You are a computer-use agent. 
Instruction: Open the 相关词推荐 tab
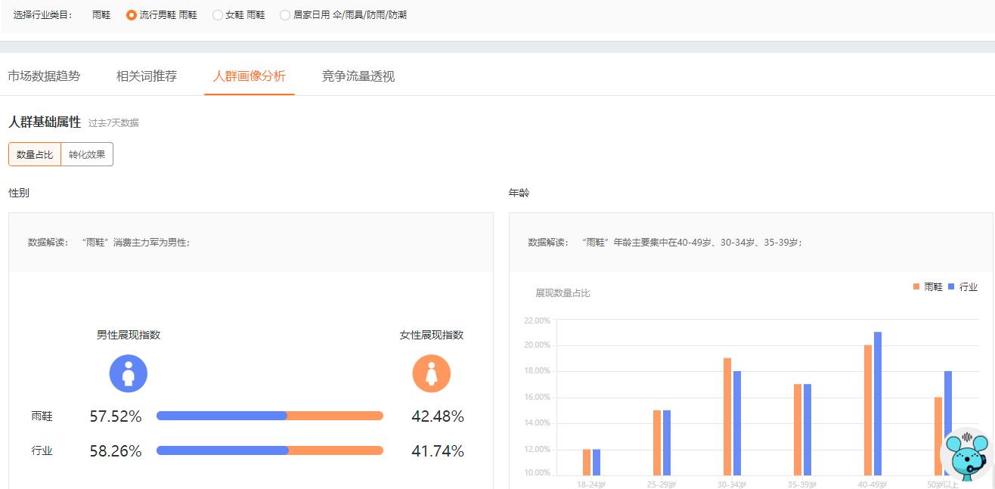[x=147, y=76]
